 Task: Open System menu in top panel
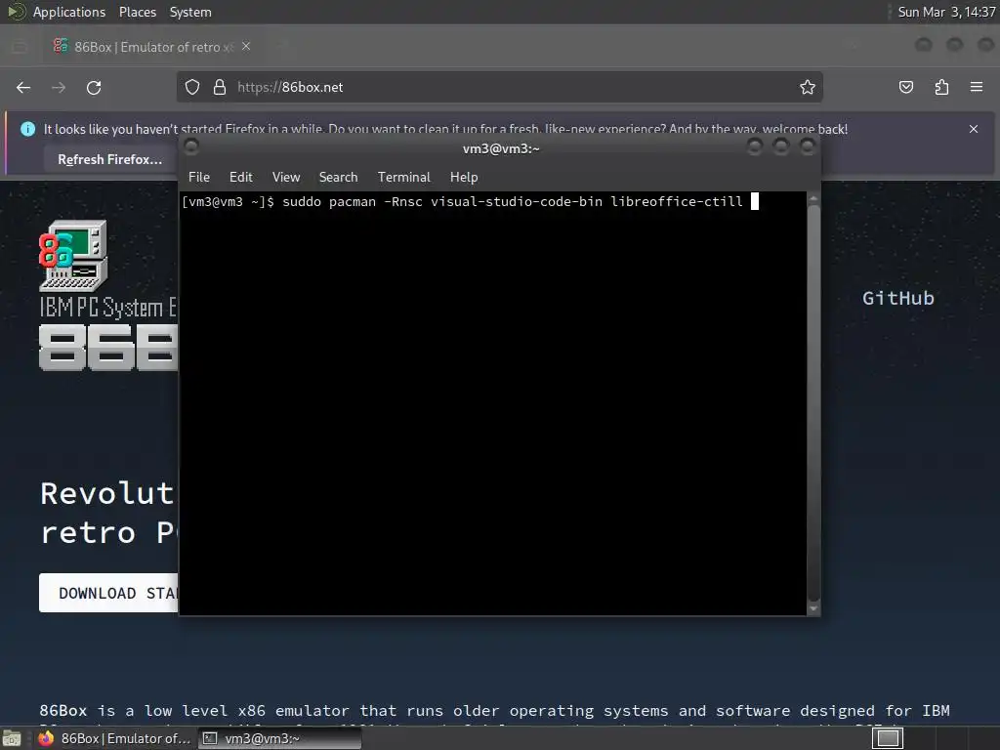point(190,12)
